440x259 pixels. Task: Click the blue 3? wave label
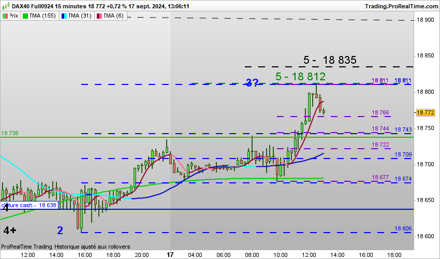[252, 82]
